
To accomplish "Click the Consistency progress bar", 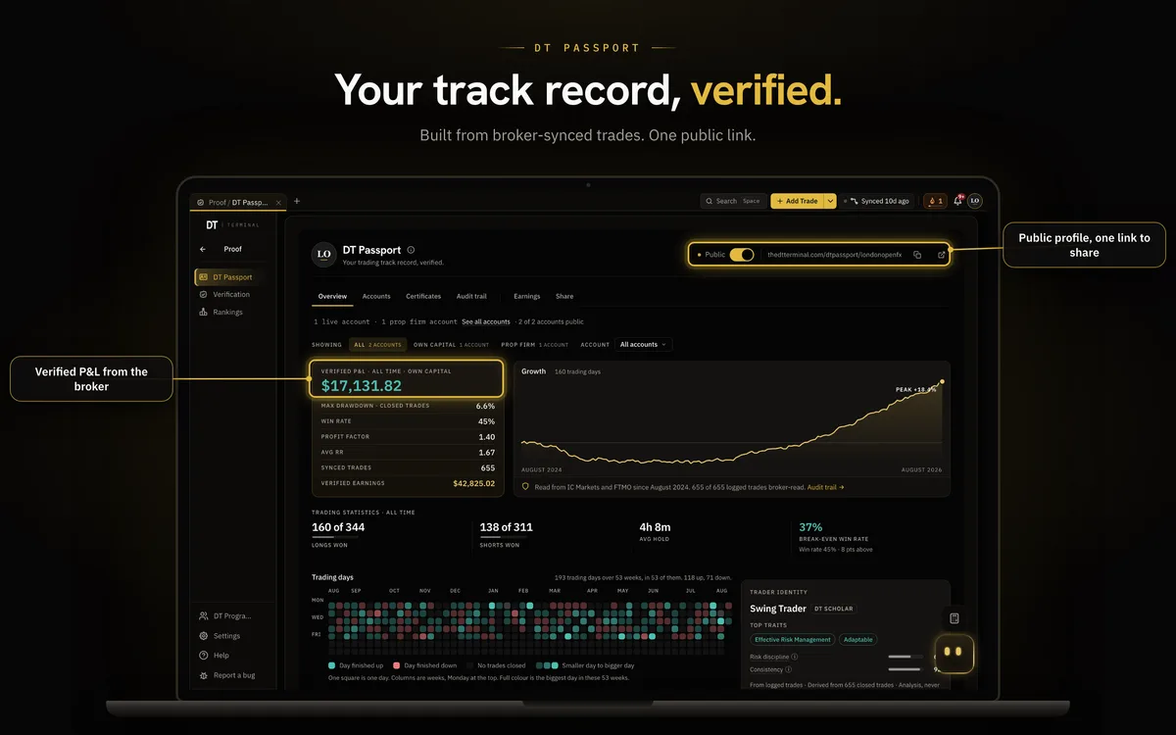I will point(906,669).
